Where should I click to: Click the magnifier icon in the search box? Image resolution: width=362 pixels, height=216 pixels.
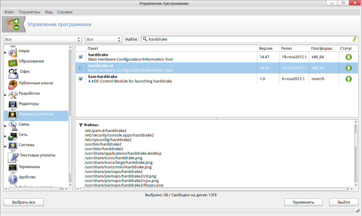pos(145,39)
